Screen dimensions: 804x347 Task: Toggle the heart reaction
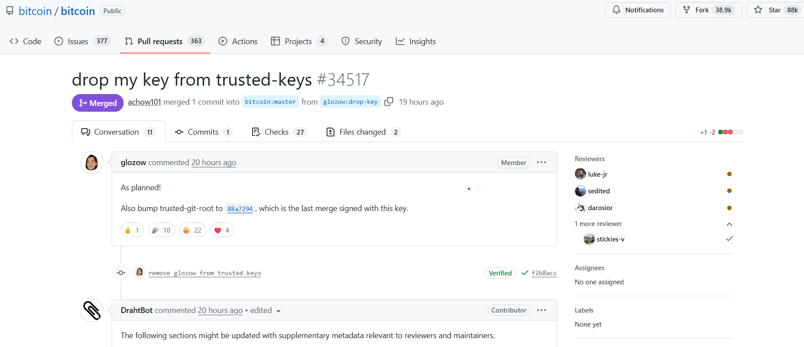222,230
